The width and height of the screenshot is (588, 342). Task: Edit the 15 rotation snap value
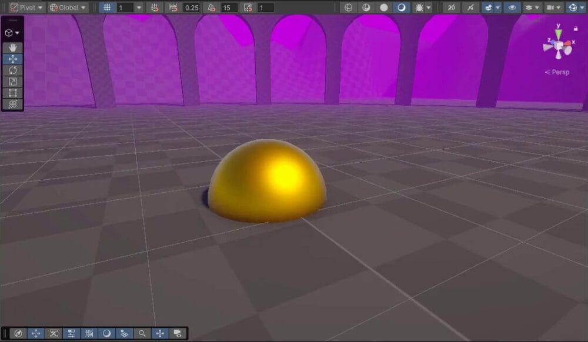pyautogui.click(x=229, y=8)
